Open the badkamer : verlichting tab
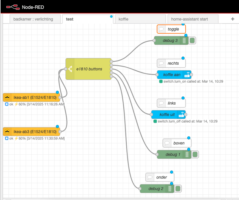239x200 pixels. click(x=35, y=19)
